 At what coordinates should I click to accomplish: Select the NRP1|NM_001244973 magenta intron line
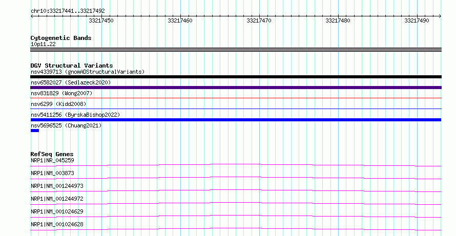click(x=236, y=190)
